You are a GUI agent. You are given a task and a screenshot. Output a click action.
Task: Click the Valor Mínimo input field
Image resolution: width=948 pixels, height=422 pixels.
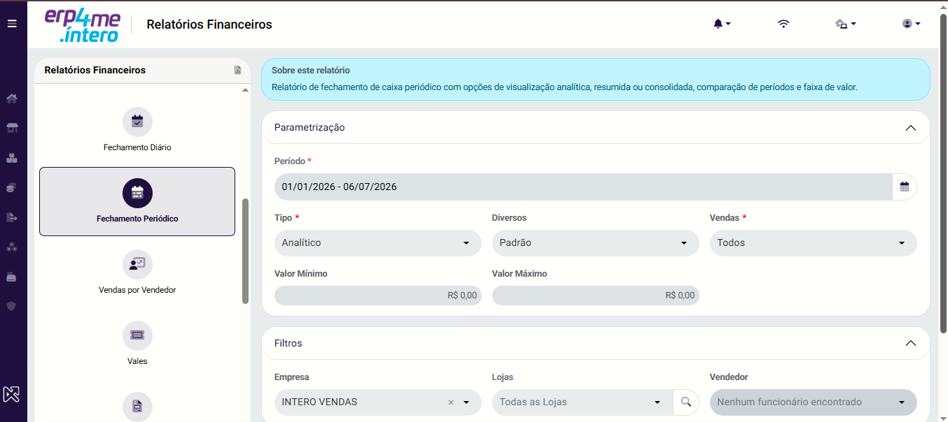(x=378, y=296)
